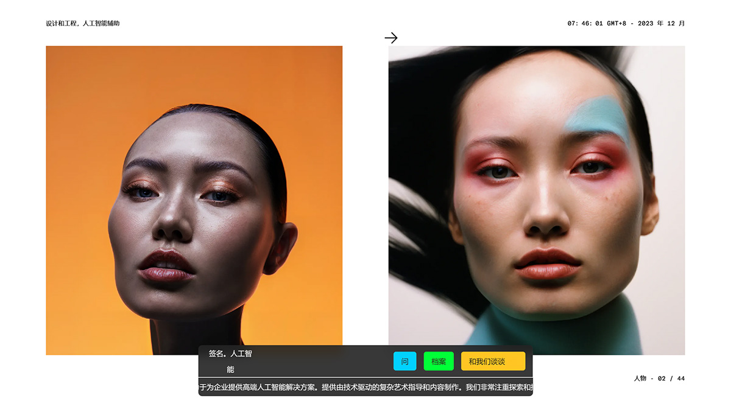Click the yellow "和我们谈谈" contact button
Screen dimensions: 731x401
(x=494, y=361)
